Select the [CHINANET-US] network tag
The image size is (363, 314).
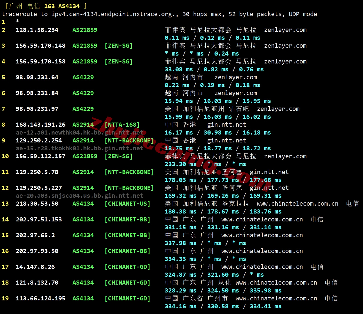coord(127,204)
